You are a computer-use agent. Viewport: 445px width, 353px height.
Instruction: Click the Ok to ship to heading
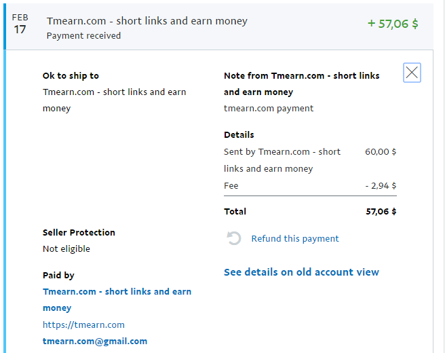click(71, 76)
